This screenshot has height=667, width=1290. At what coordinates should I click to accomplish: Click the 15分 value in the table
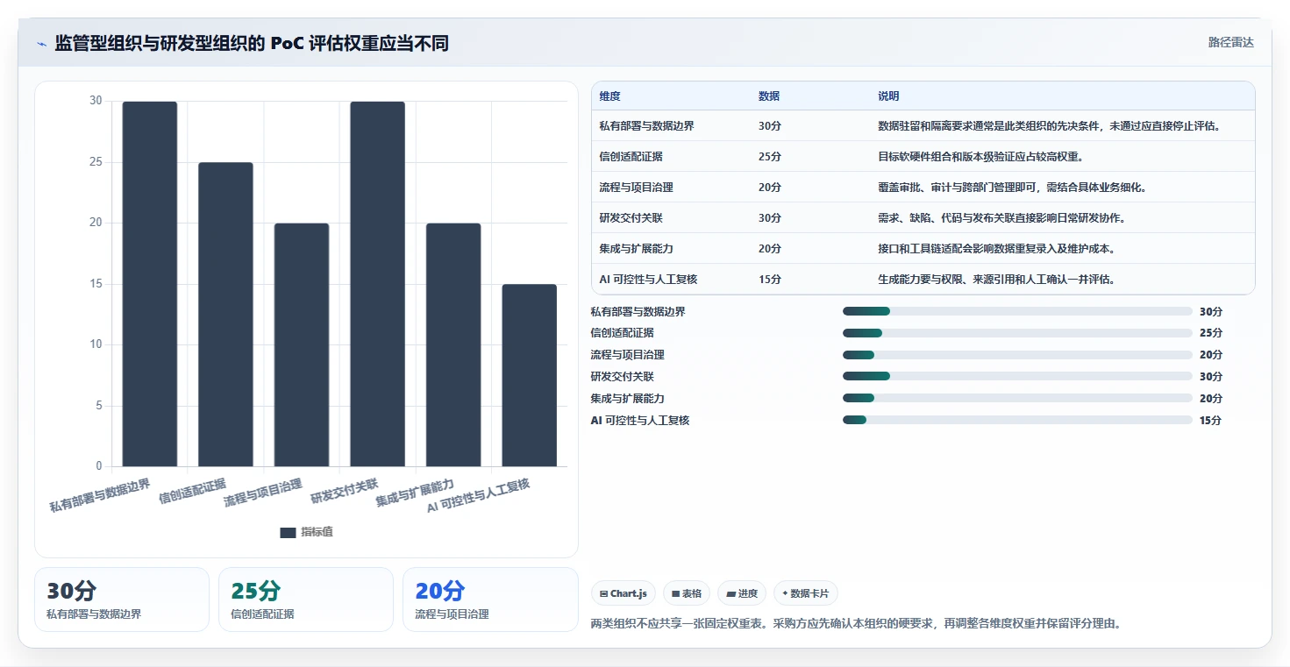[x=770, y=280]
